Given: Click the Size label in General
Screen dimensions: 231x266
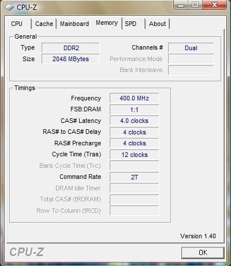Looking at the screenshot, I should [28, 59].
